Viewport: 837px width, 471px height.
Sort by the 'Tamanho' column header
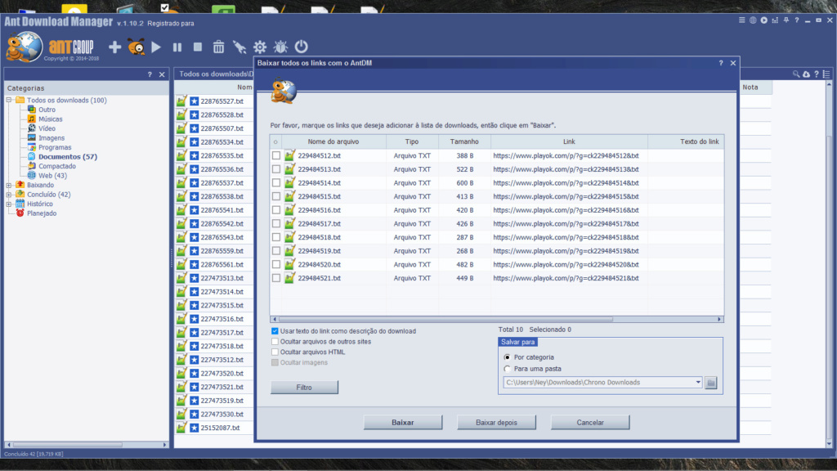(464, 141)
